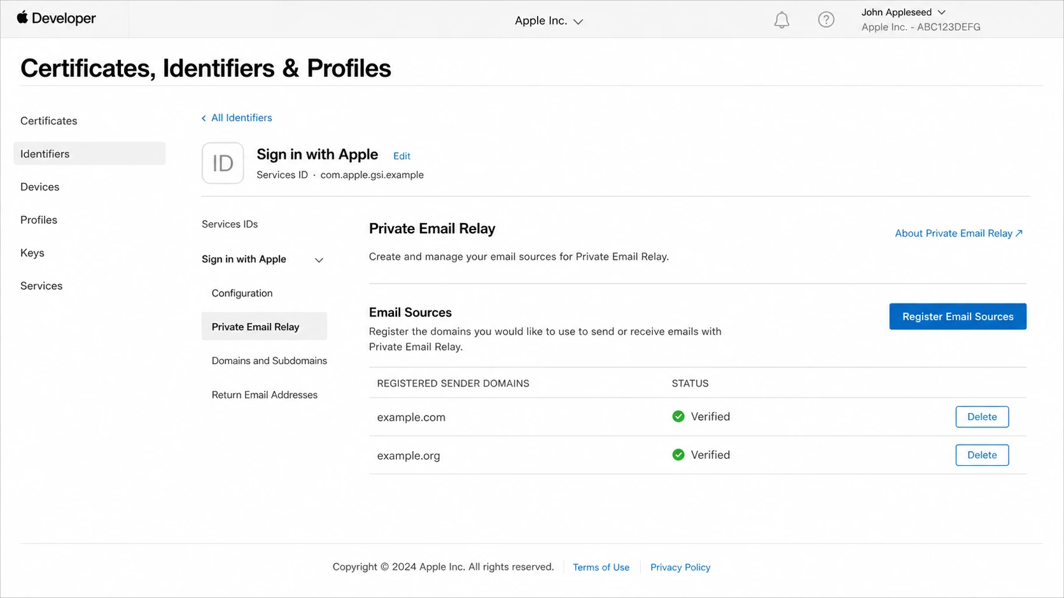Open Domains and Subdomains
Screen dimensions: 1064x598
(269, 360)
